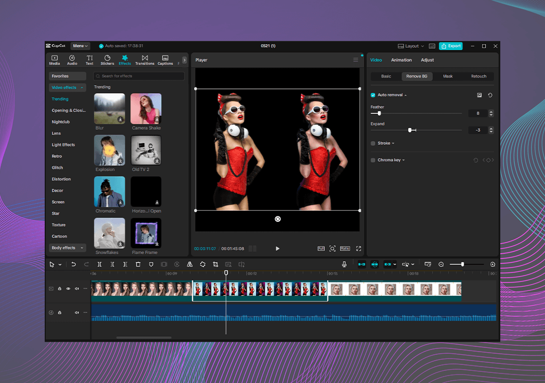The height and width of the screenshot is (383, 545).
Task: Enable the Chroma key checkbox
Action: [373, 160]
